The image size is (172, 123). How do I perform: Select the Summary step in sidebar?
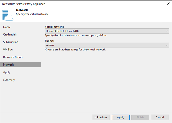point(9,80)
